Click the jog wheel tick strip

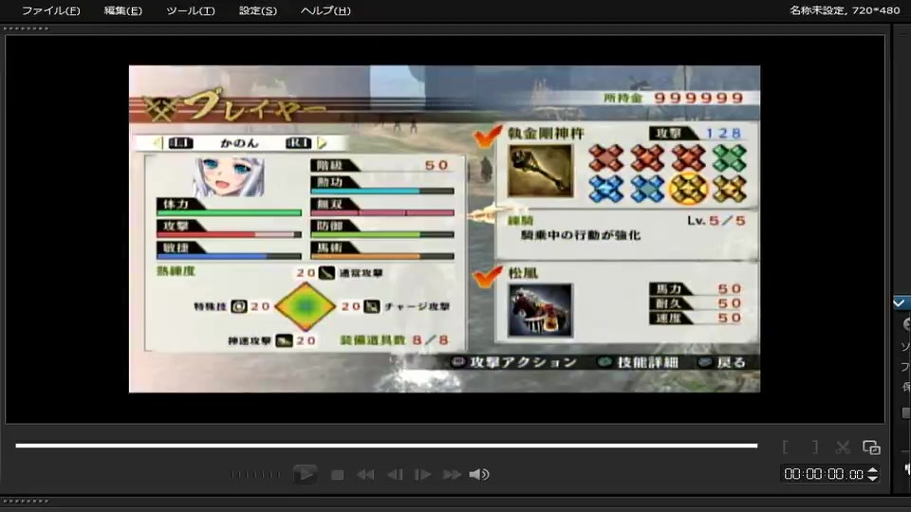(x=255, y=475)
